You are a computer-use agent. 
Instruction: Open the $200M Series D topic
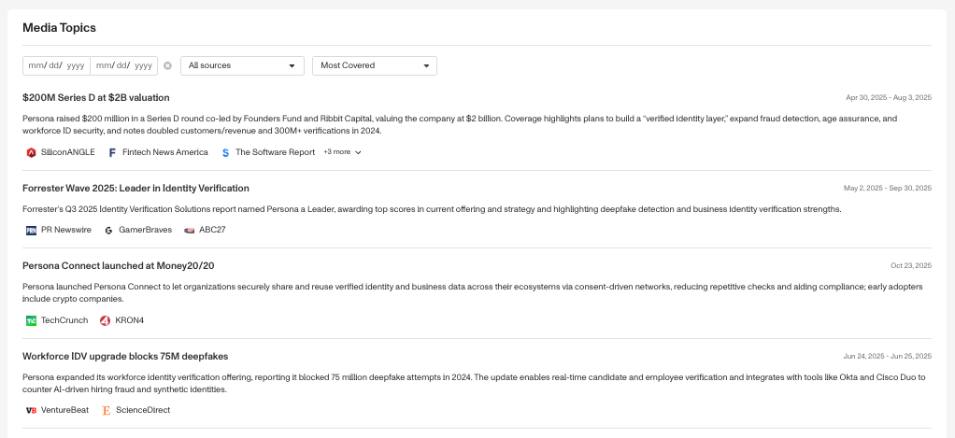pos(96,98)
